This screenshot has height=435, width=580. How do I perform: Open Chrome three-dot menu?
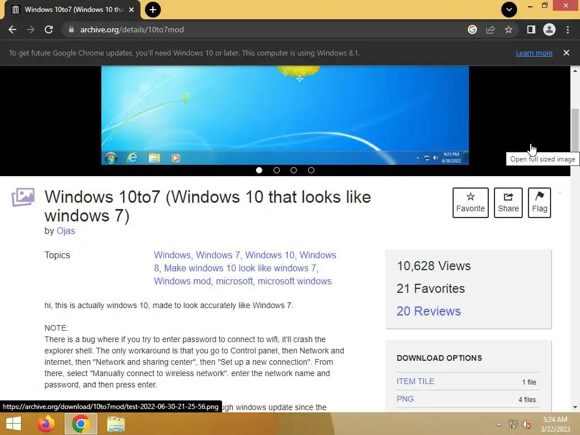(568, 29)
